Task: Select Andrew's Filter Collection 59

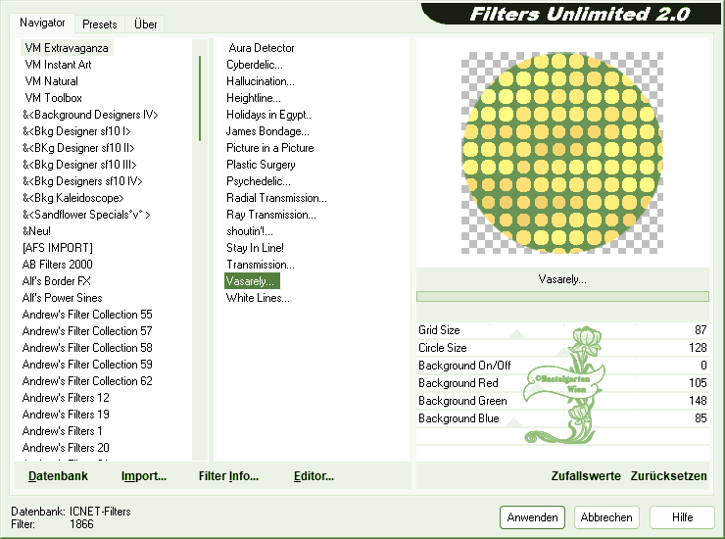Action: 87,365
